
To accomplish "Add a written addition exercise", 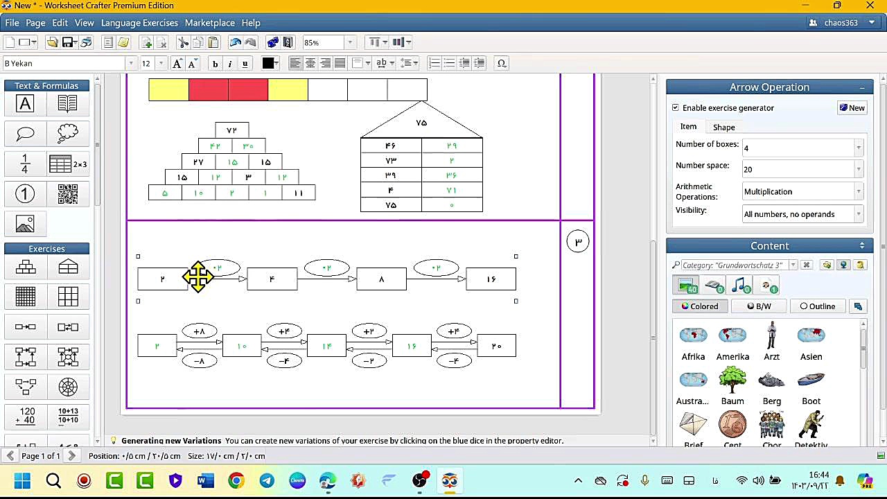I will (x=25, y=416).
